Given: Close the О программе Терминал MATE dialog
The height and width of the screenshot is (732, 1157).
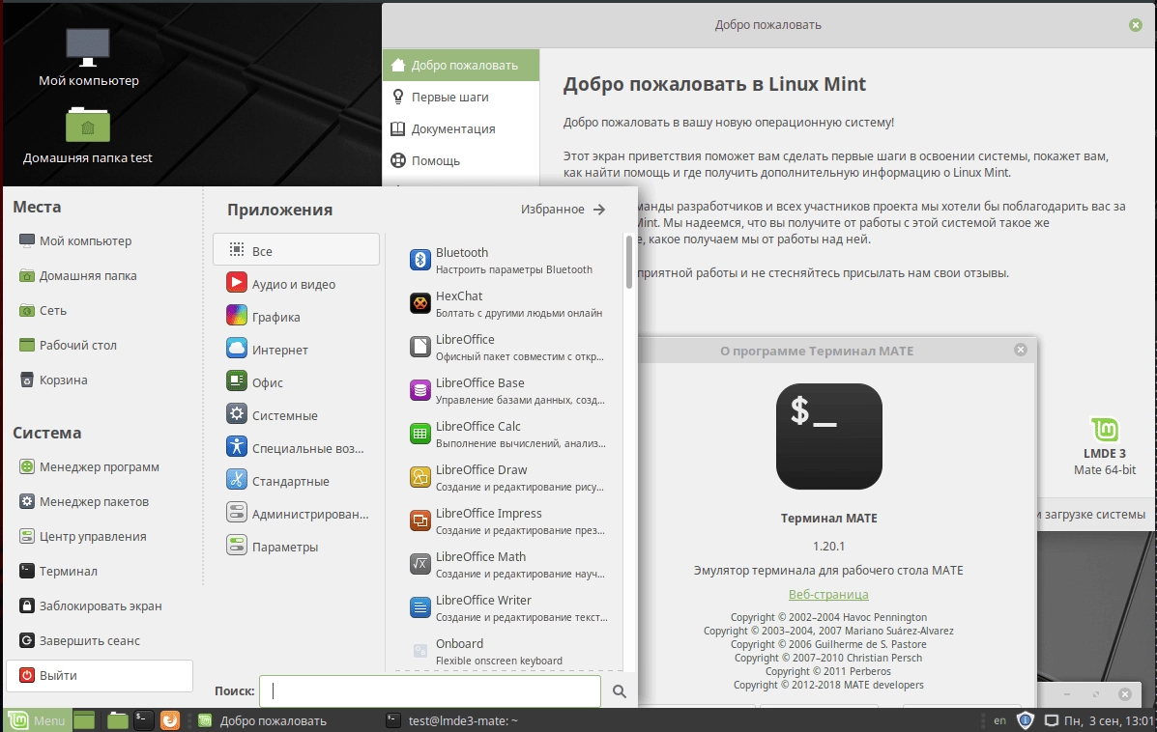Looking at the screenshot, I should tap(1021, 350).
